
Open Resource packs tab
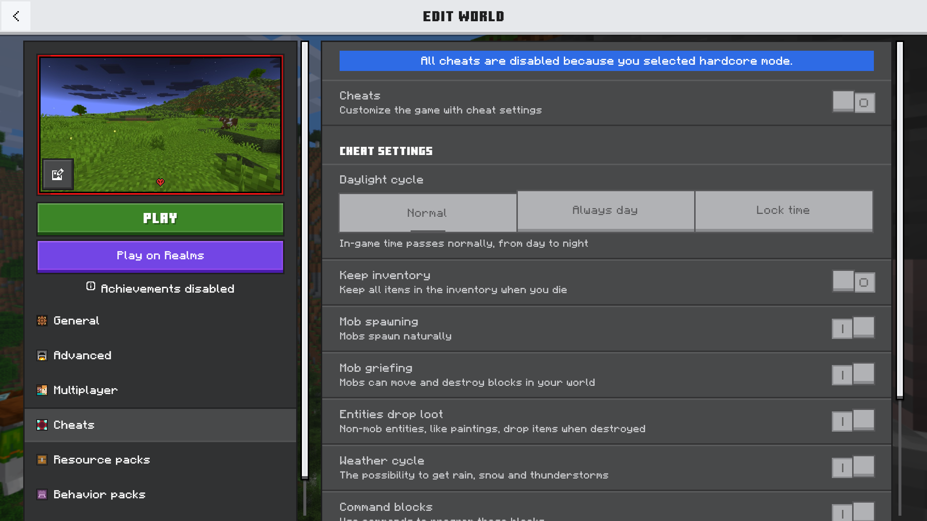point(160,460)
